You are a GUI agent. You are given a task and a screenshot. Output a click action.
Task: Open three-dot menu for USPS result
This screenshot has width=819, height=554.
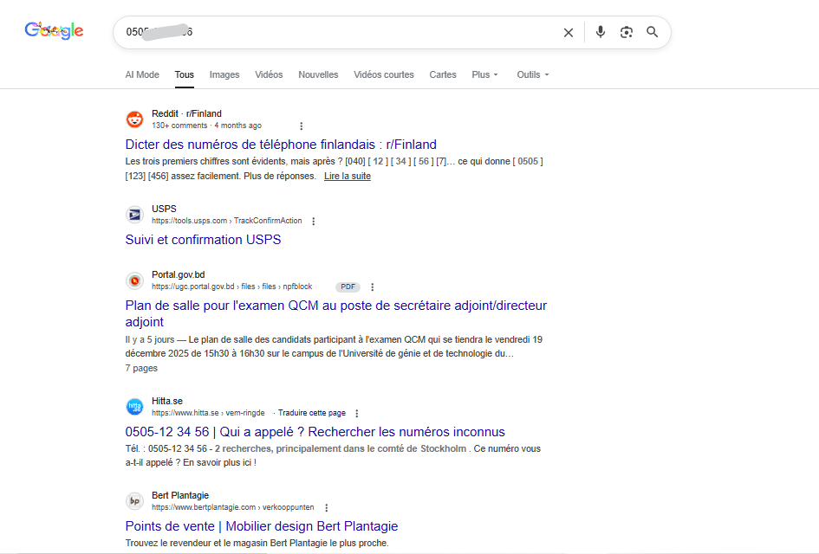pos(314,221)
